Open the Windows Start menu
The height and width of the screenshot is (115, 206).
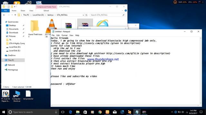4,112
